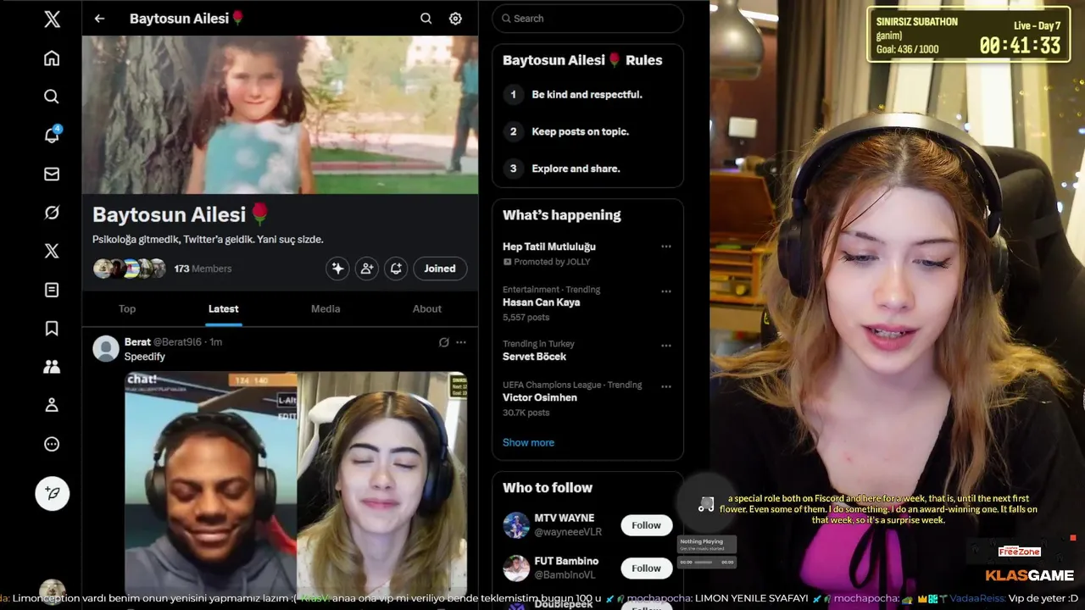1085x610 pixels.
Task: Open More options circle in the sidebar
Action: click(52, 444)
